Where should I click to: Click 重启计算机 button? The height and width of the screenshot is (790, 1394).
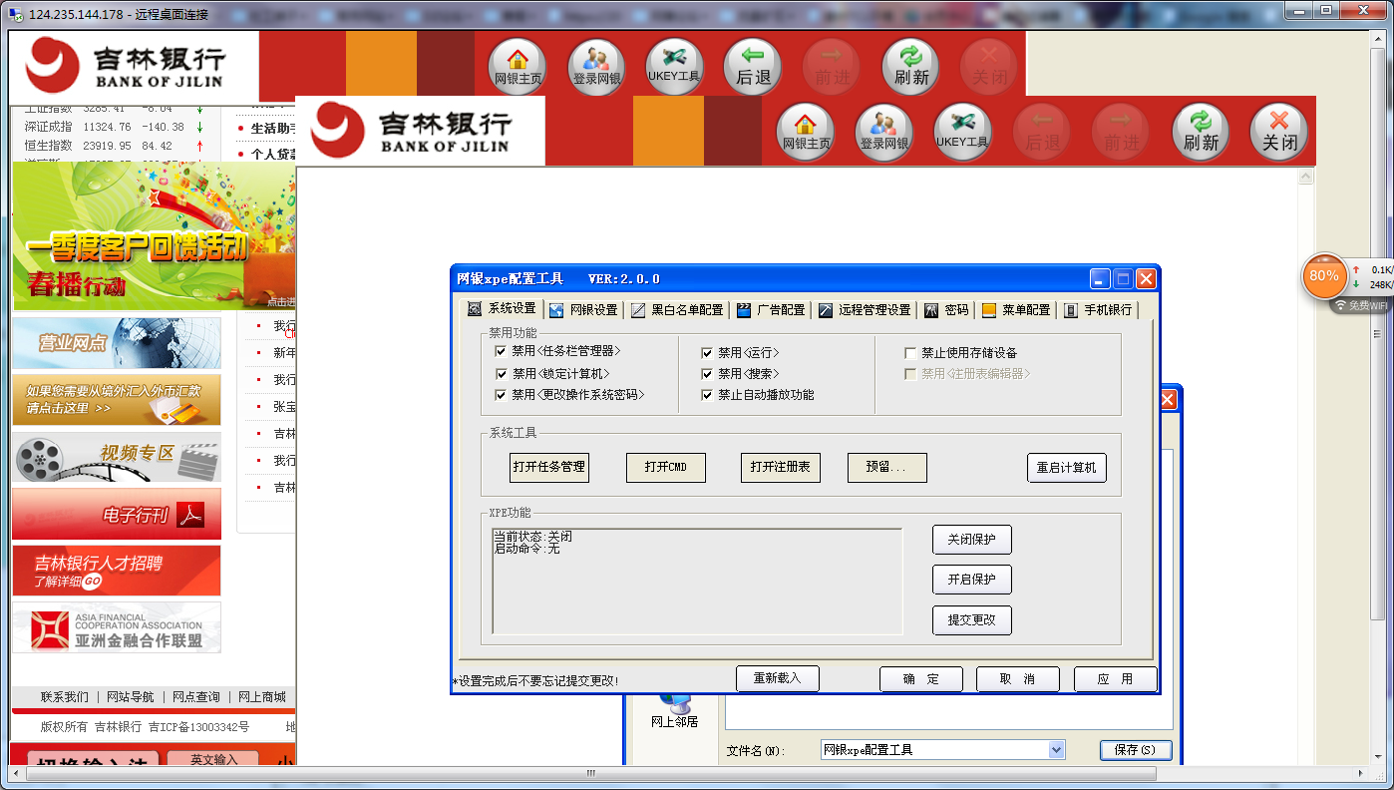(x=1067, y=467)
